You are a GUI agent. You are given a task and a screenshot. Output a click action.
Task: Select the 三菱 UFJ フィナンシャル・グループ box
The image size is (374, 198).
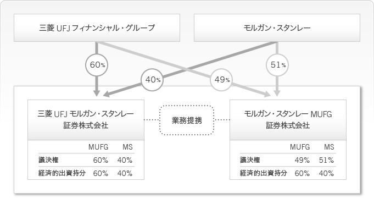point(97,28)
